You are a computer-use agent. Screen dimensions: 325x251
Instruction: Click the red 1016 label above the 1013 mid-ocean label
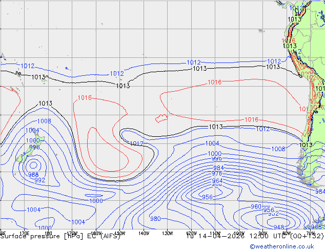point(251,119)
